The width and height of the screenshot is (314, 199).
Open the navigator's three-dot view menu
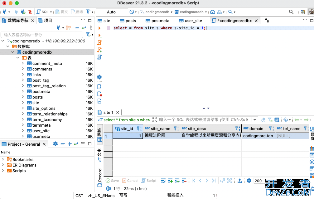pos(91,28)
